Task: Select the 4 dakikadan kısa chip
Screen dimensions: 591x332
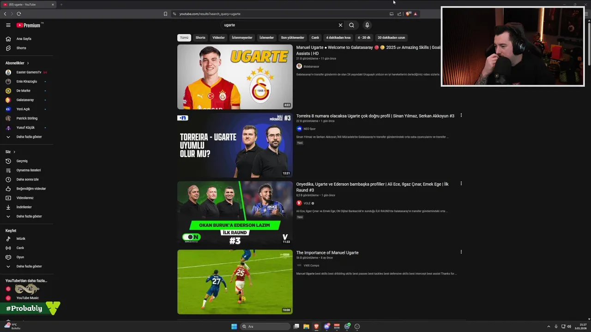Action: pos(338,38)
